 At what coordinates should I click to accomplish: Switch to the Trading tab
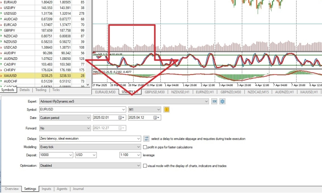[41, 90]
